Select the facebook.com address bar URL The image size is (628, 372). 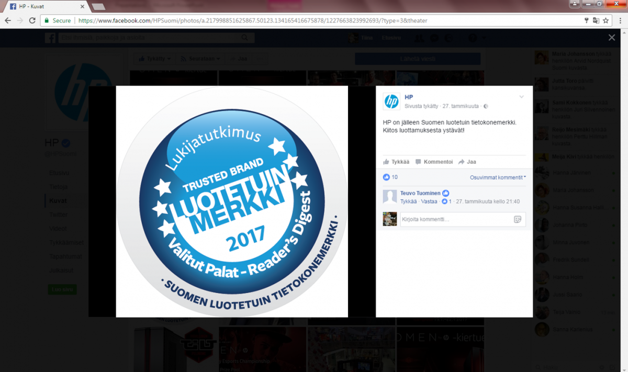click(x=253, y=20)
